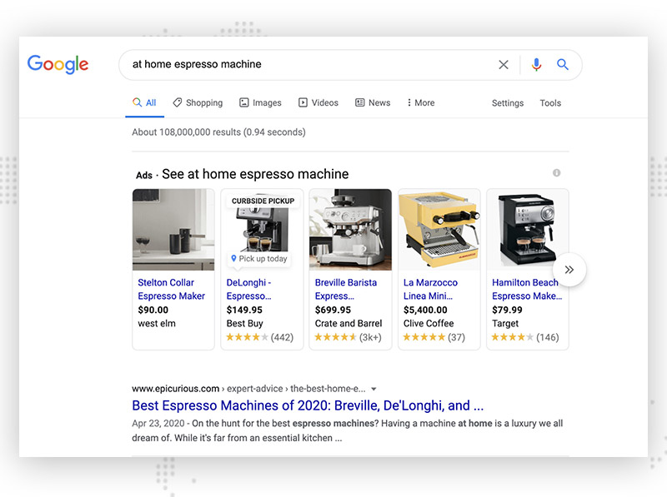This screenshot has width=667, height=497.
Task: Click the Ads label
Action: click(x=143, y=176)
